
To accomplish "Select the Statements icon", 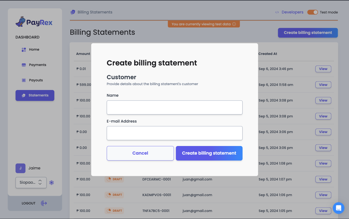I will [24, 95].
